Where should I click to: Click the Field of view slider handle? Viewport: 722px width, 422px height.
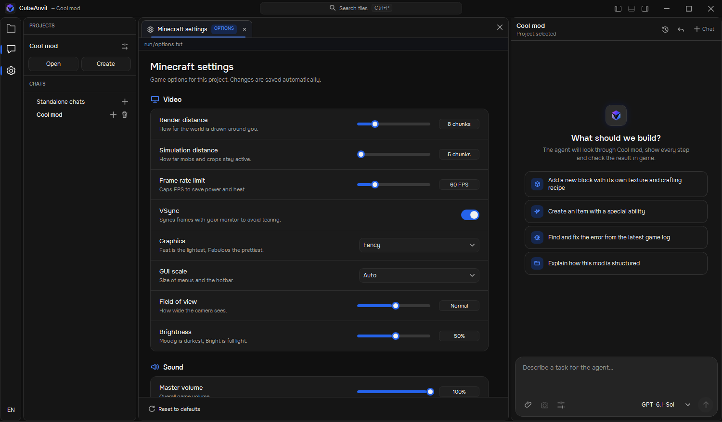396,306
